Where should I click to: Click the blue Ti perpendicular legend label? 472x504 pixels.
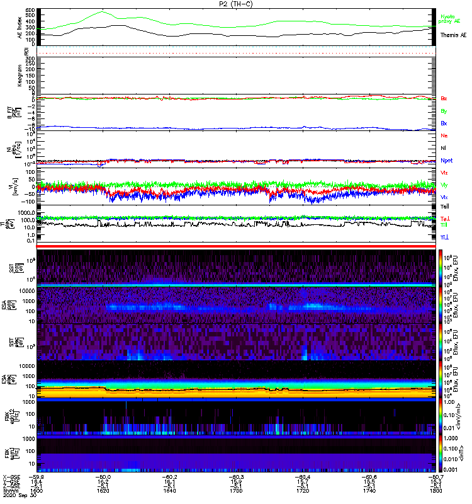point(444,238)
